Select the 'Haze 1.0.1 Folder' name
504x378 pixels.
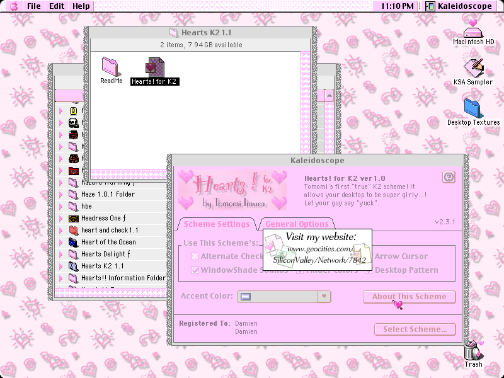coord(108,194)
